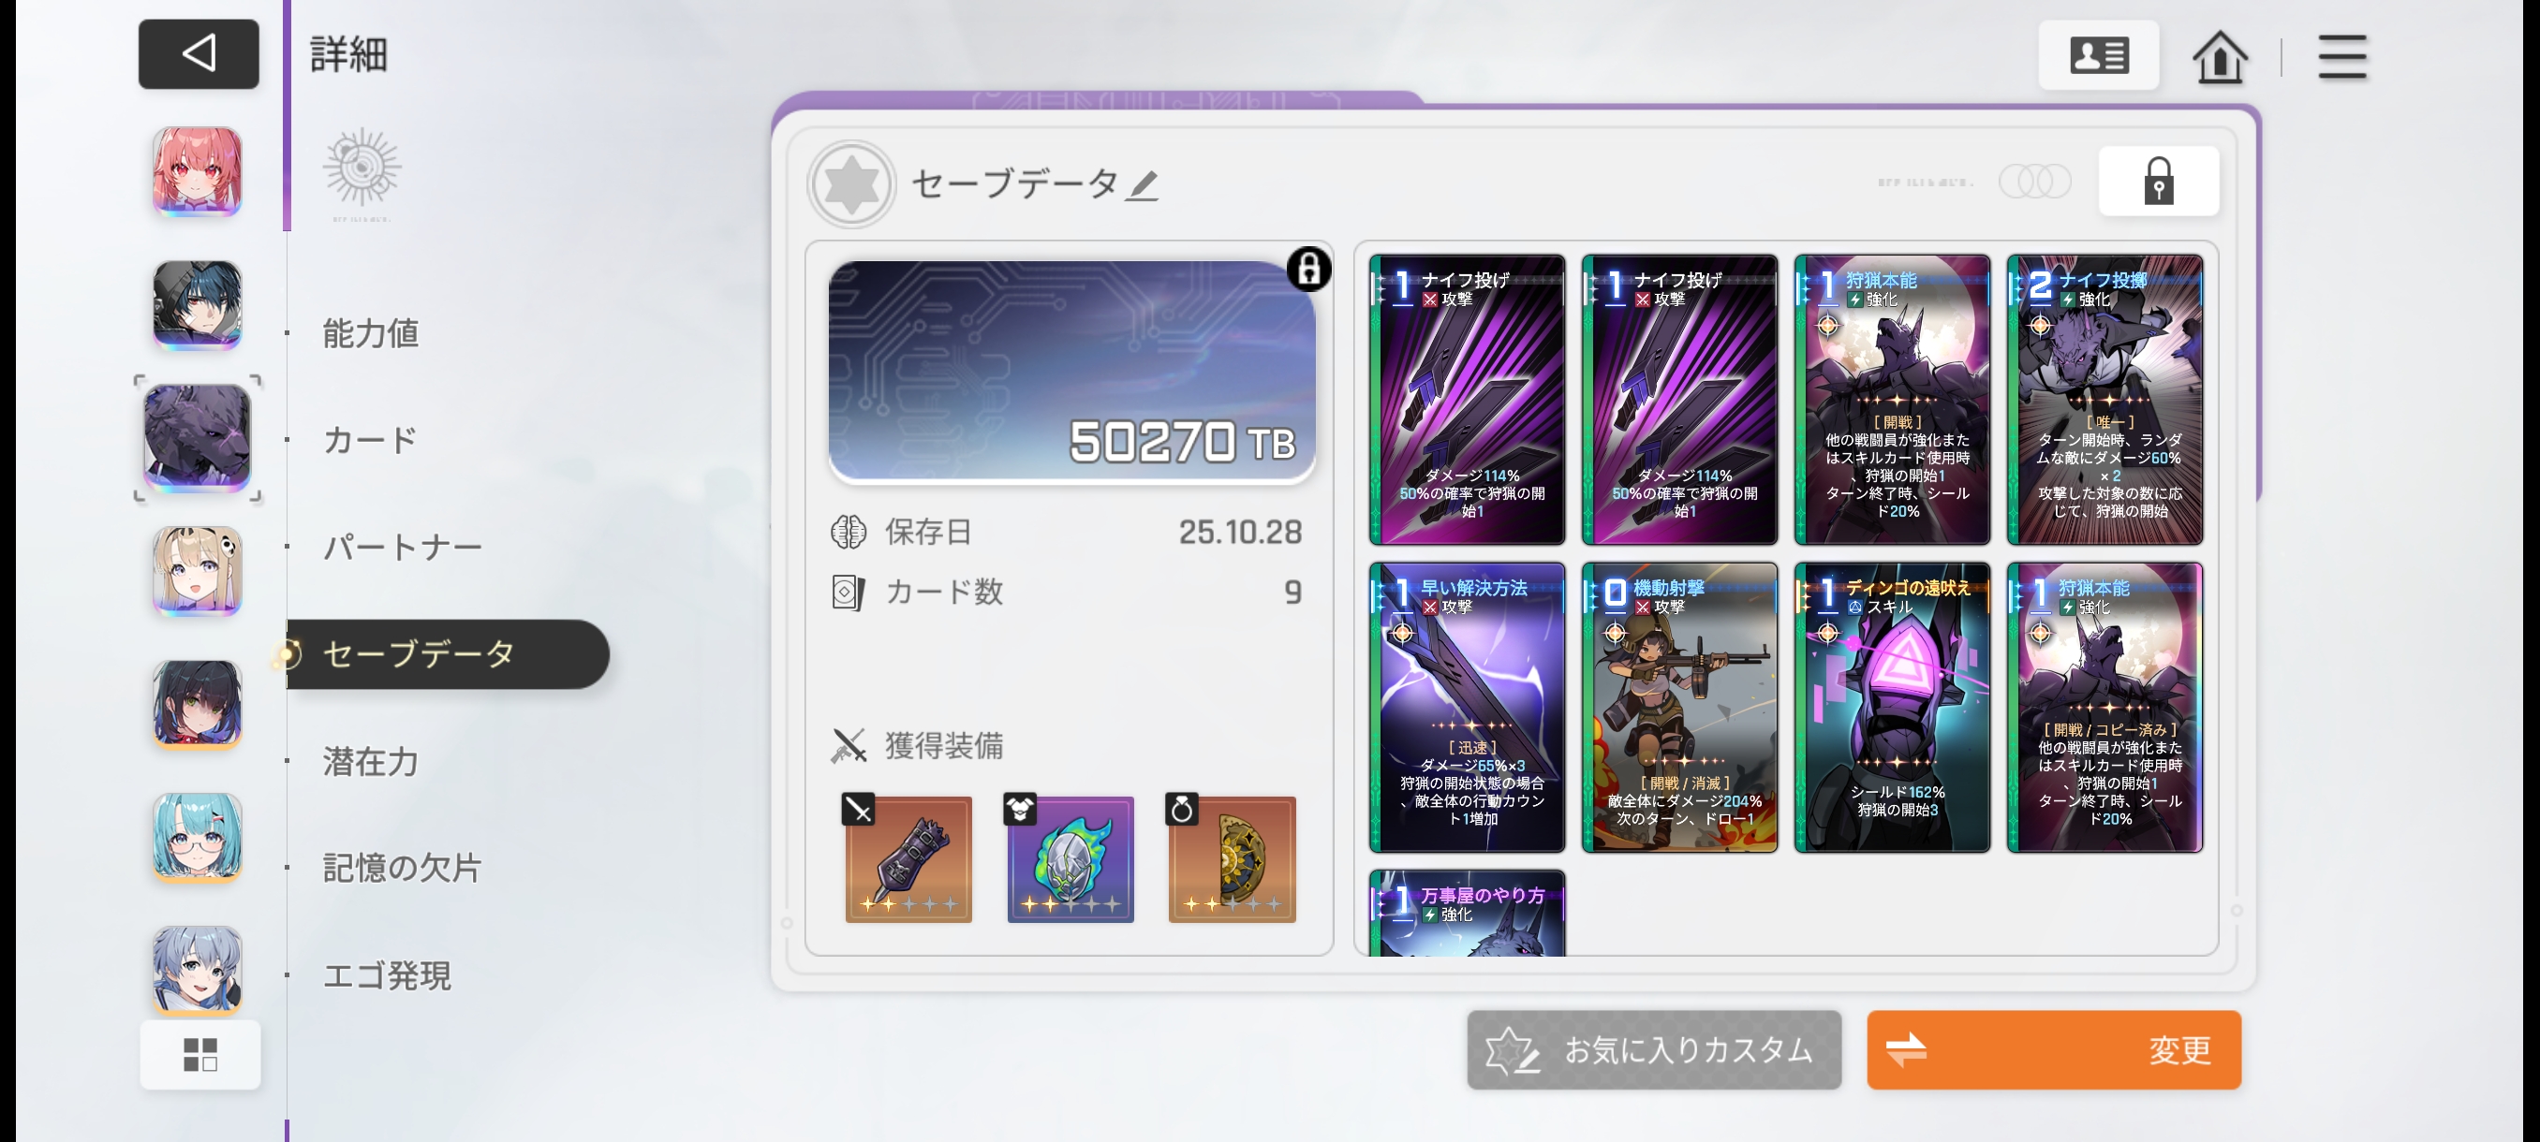The height and width of the screenshot is (1142, 2540).
Task: Select the pink-haired character portrait
Action: point(198,171)
